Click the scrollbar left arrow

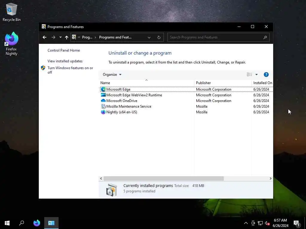(x=101, y=178)
